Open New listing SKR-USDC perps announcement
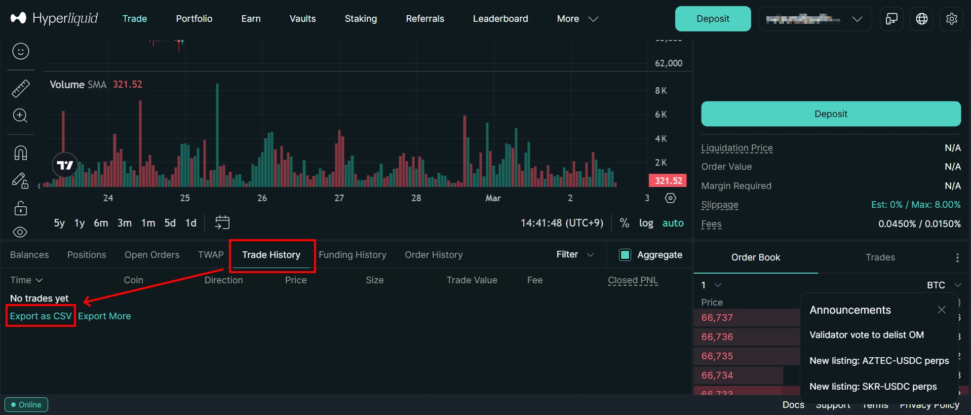 pyautogui.click(x=873, y=387)
